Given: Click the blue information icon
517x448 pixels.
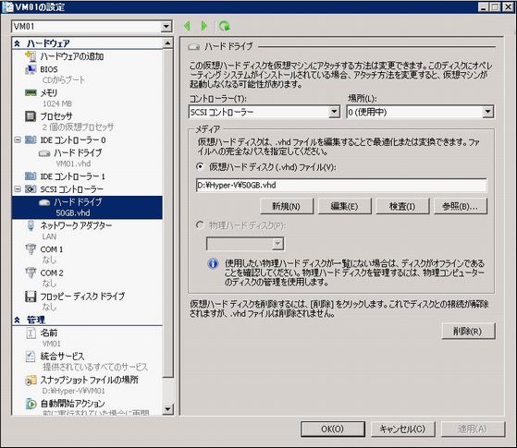Looking at the screenshot, I should (213, 263).
